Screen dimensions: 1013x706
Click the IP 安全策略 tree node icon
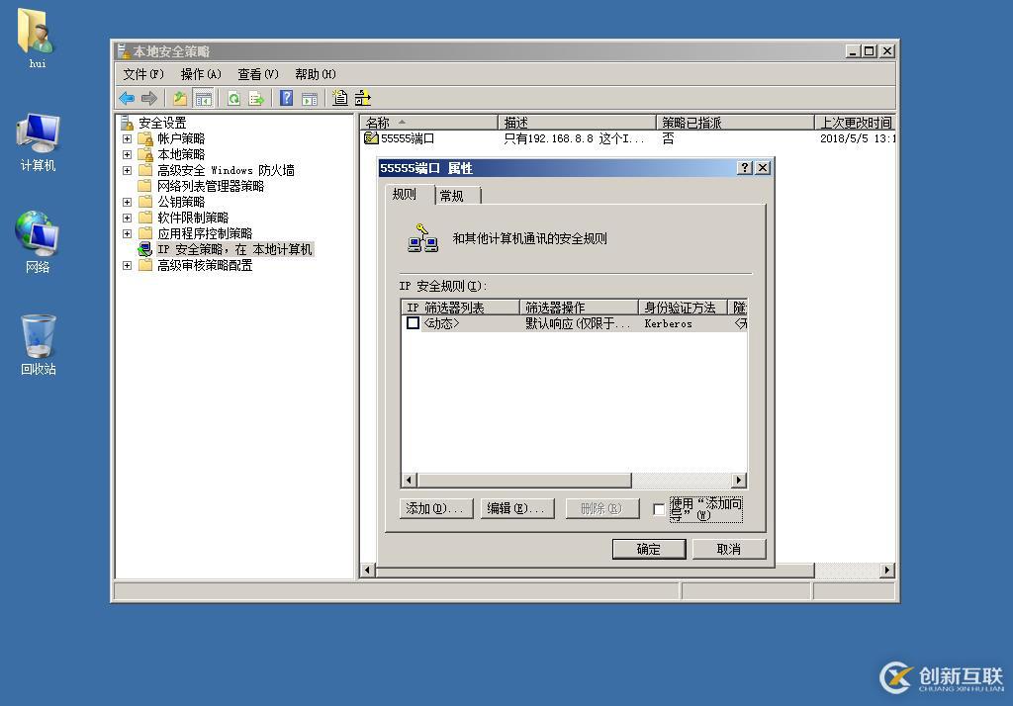(145, 249)
